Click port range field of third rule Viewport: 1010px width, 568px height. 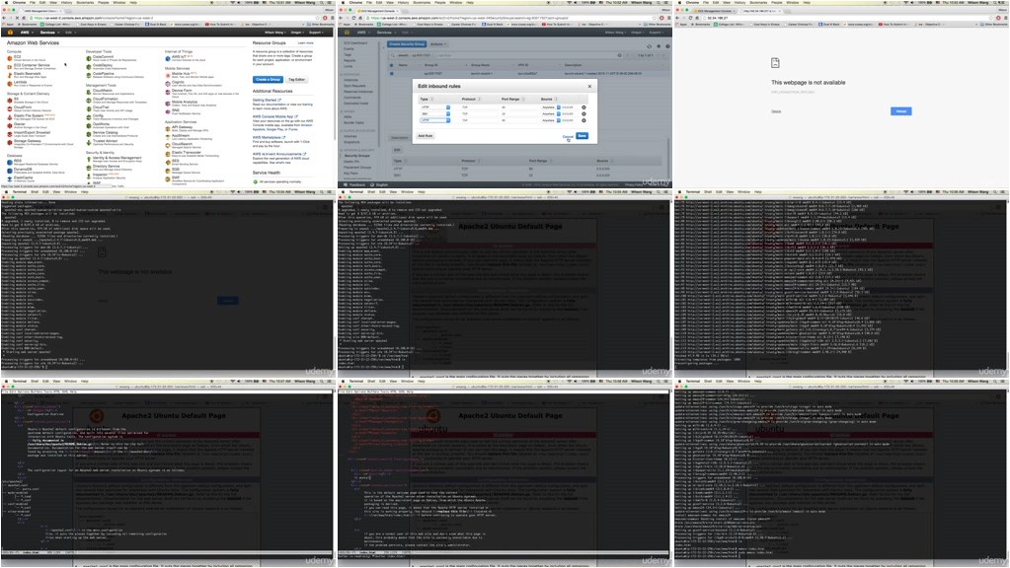518,120
